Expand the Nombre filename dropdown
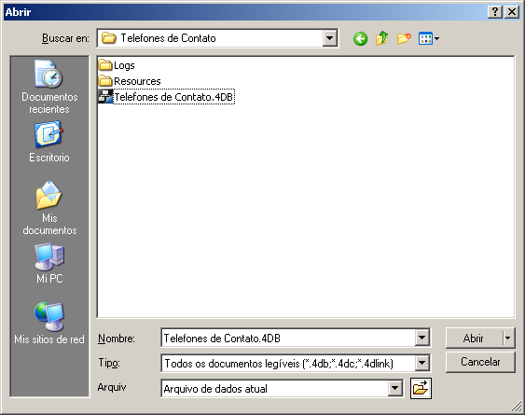The height and width of the screenshot is (415, 525). pos(421,338)
